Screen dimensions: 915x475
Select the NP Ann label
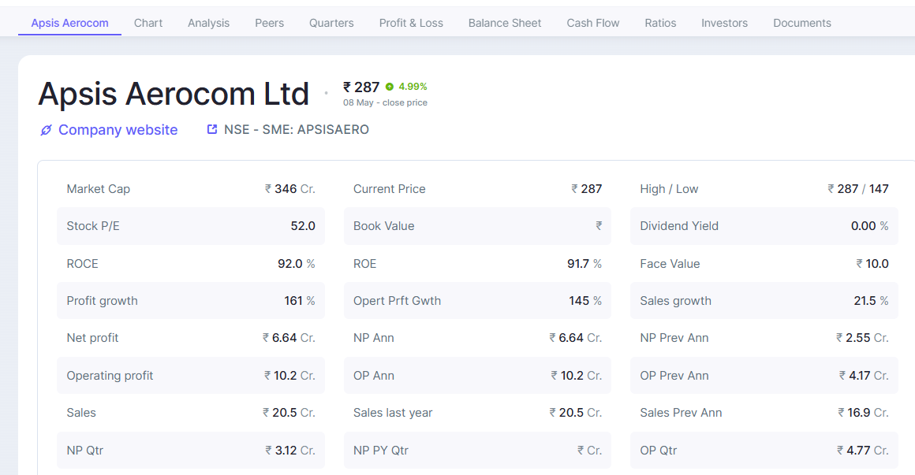point(373,338)
